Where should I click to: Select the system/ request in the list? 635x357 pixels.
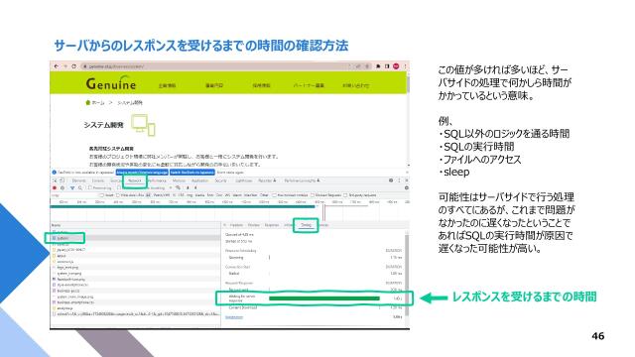click(x=63, y=238)
